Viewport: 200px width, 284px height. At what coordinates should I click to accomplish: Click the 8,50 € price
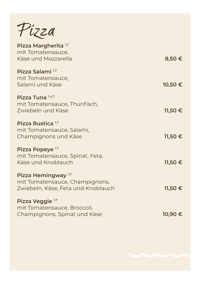click(x=173, y=59)
